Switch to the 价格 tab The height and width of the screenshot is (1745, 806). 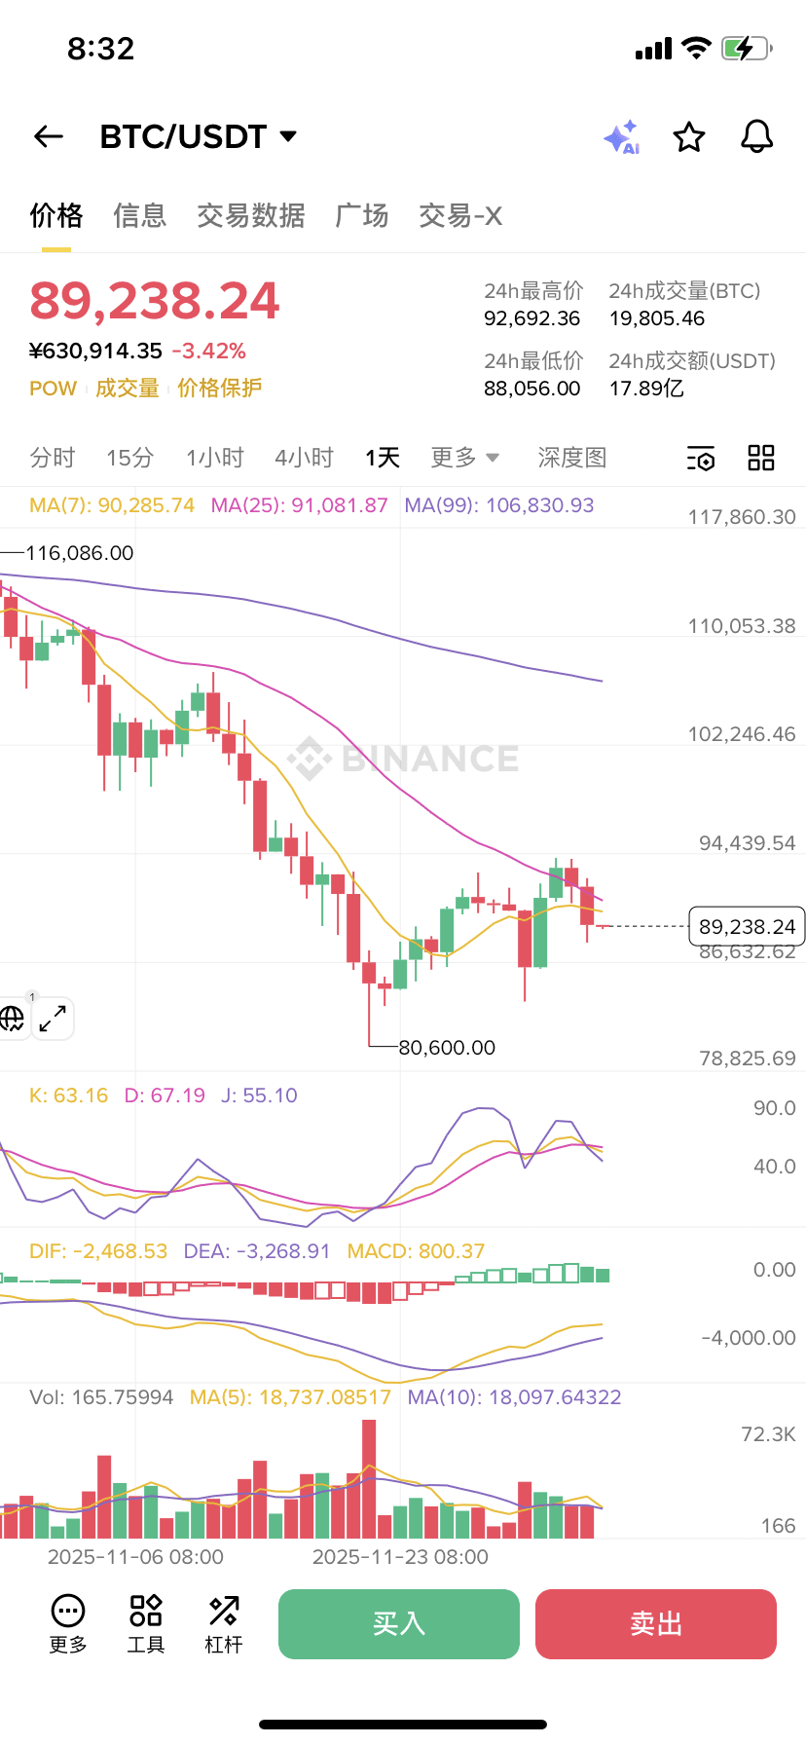56,215
